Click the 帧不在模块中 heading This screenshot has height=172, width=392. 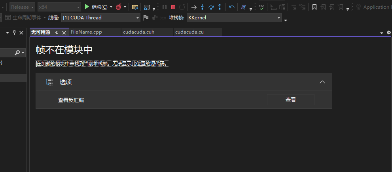coord(64,50)
